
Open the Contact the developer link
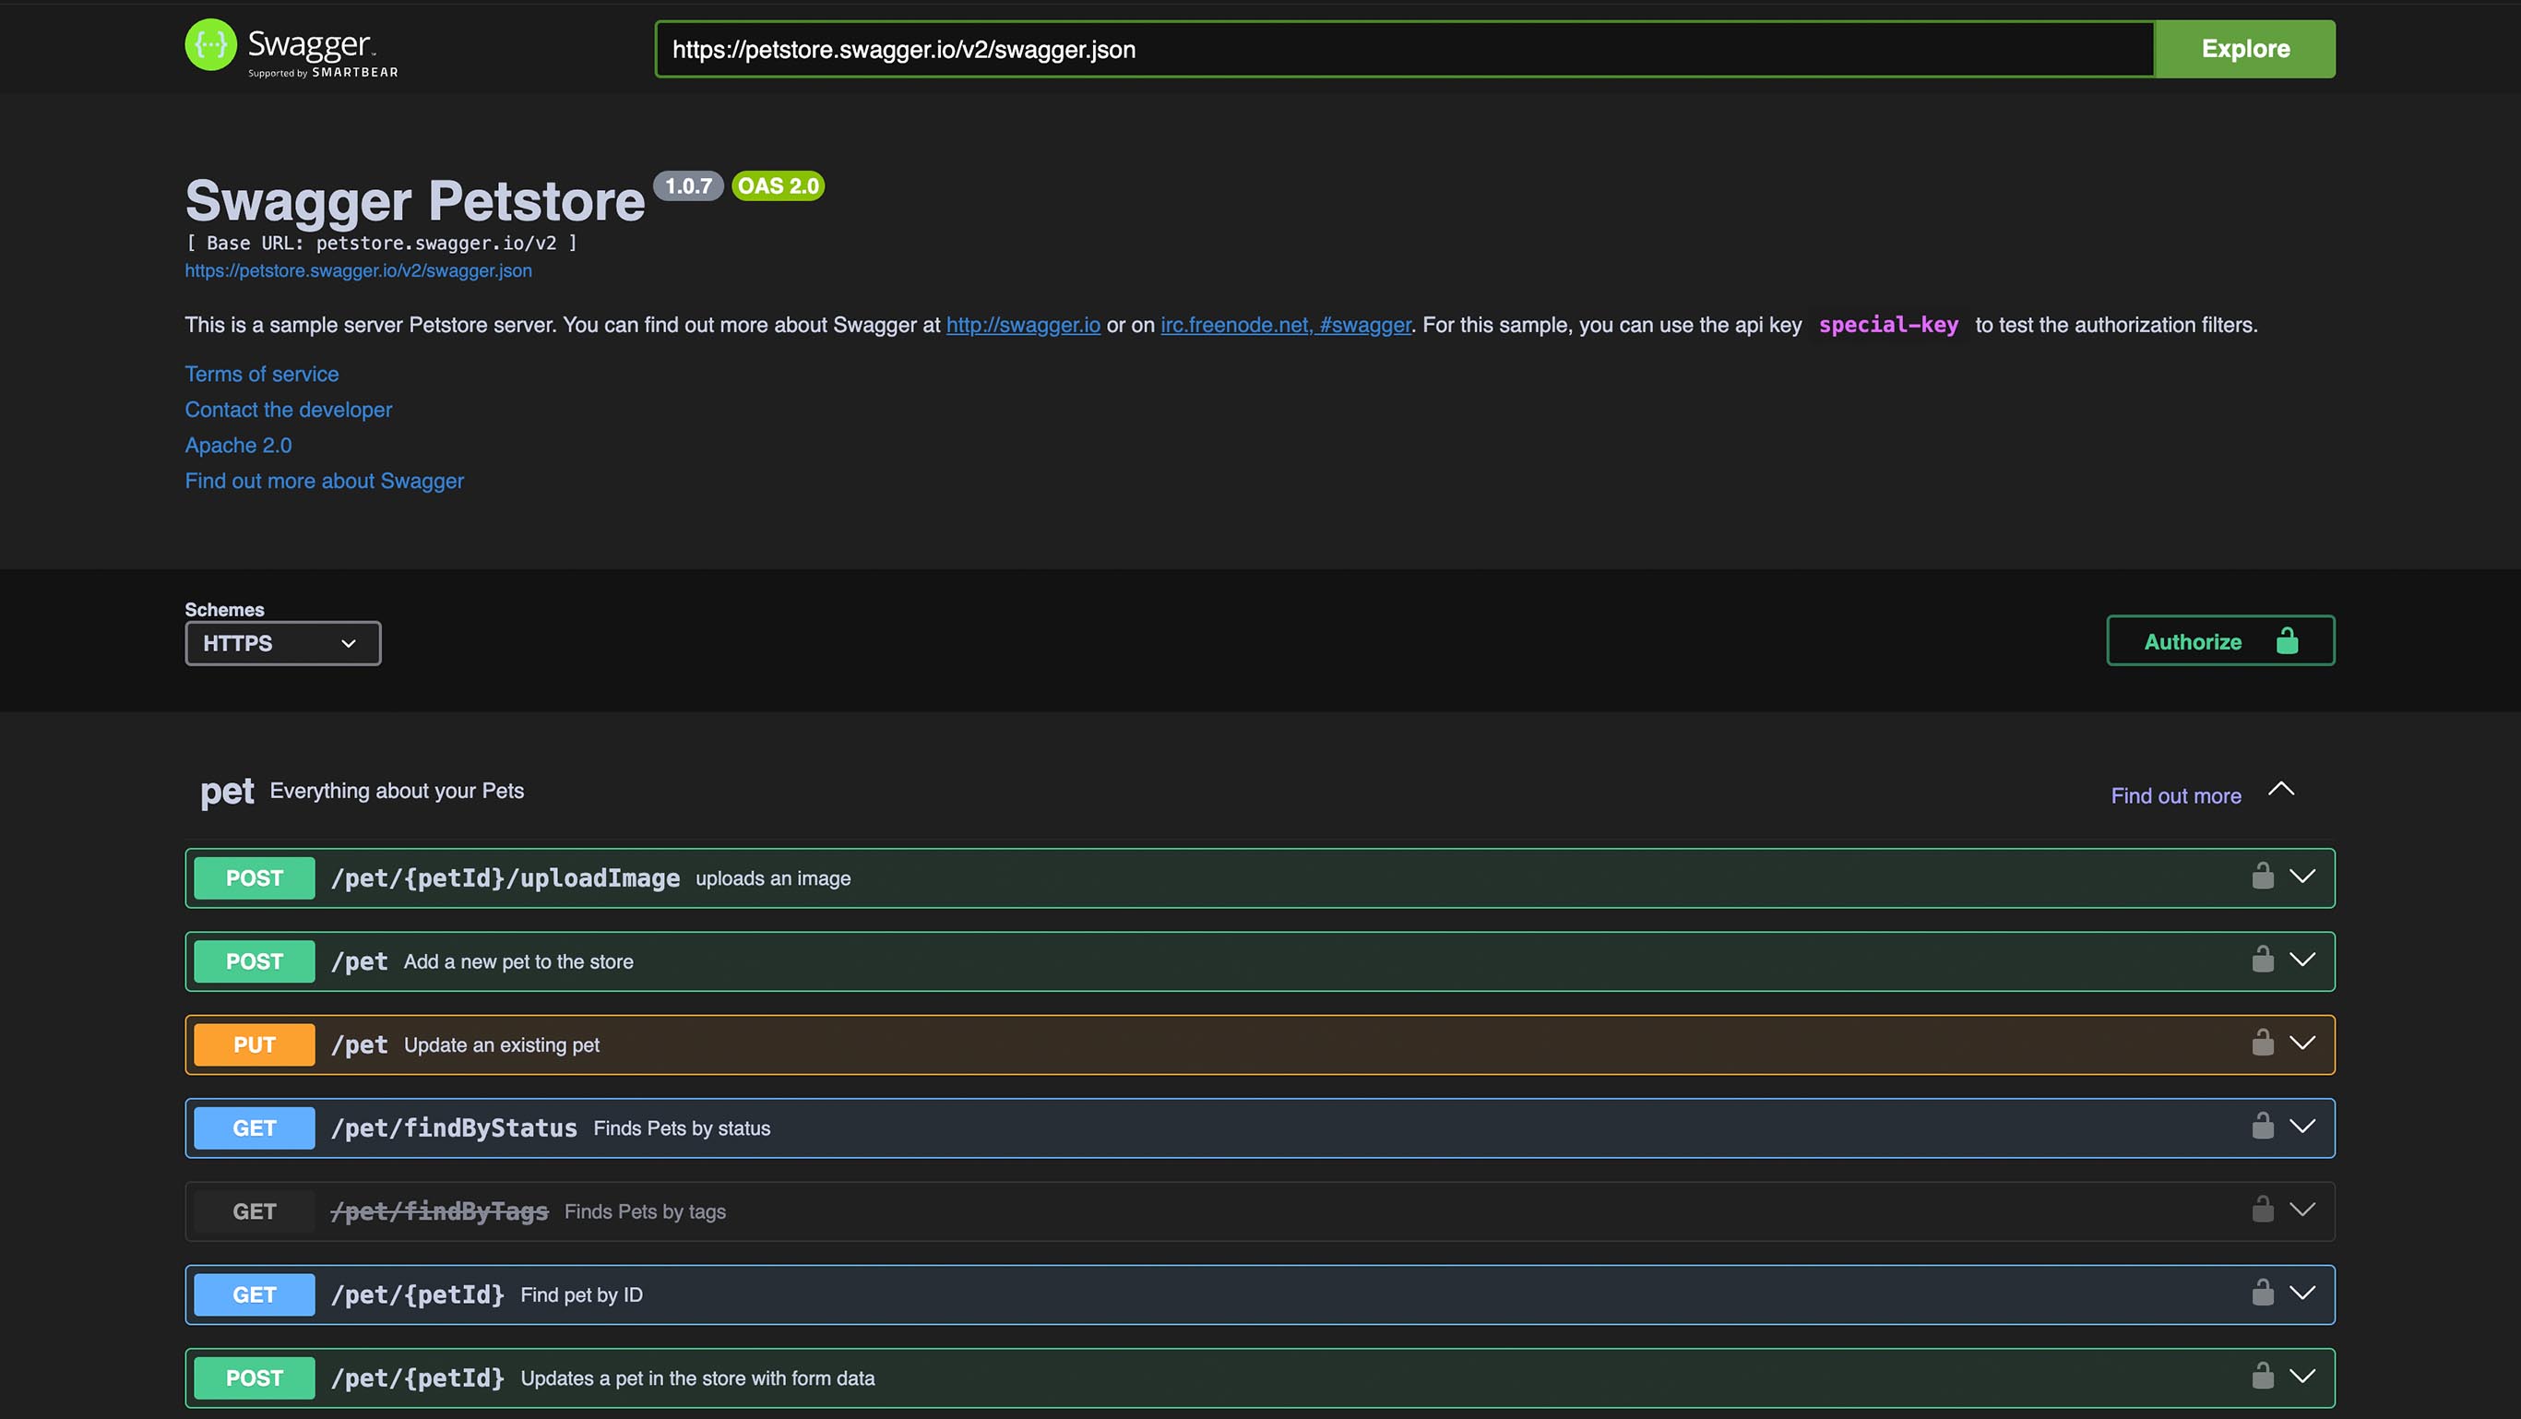(288, 409)
